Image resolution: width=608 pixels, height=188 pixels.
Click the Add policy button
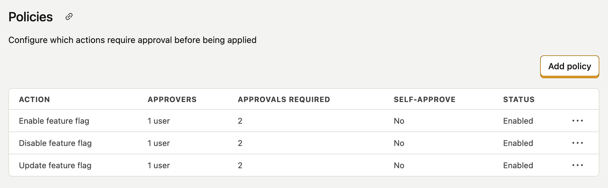(x=570, y=66)
